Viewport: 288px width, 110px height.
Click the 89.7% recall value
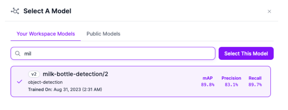255,85
